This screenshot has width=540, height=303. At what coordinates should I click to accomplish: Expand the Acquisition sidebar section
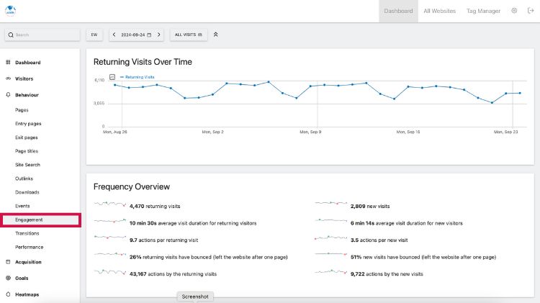coord(28,262)
